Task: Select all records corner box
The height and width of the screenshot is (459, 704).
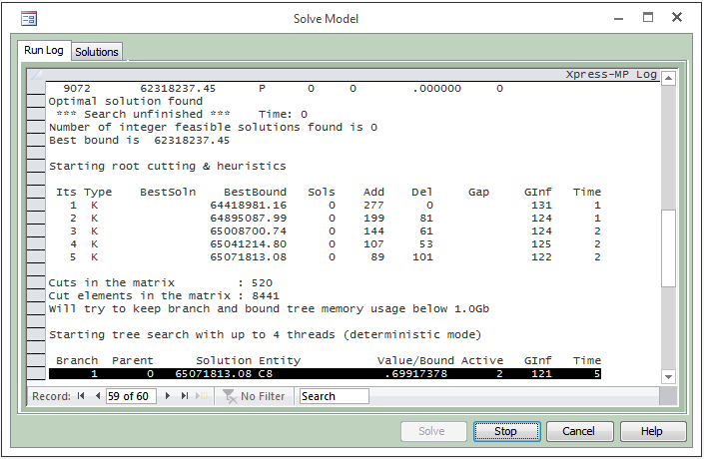Action: (36, 75)
